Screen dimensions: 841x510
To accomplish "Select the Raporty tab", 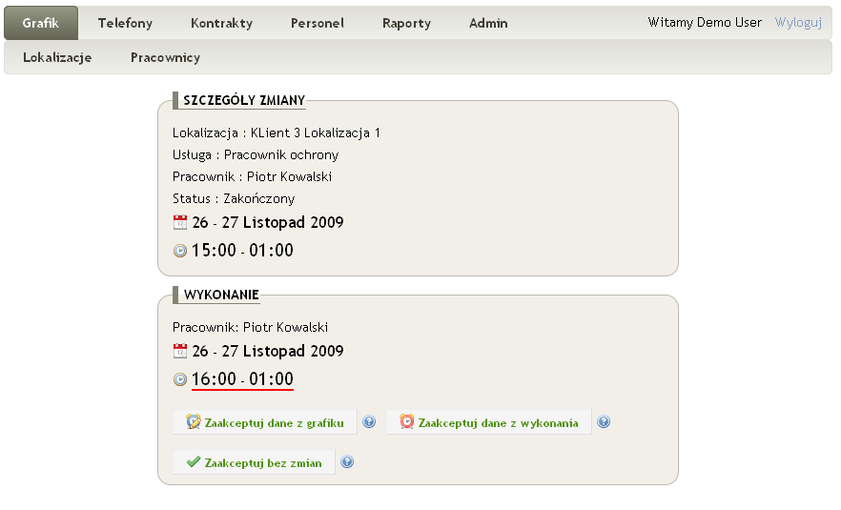I will point(406,23).
